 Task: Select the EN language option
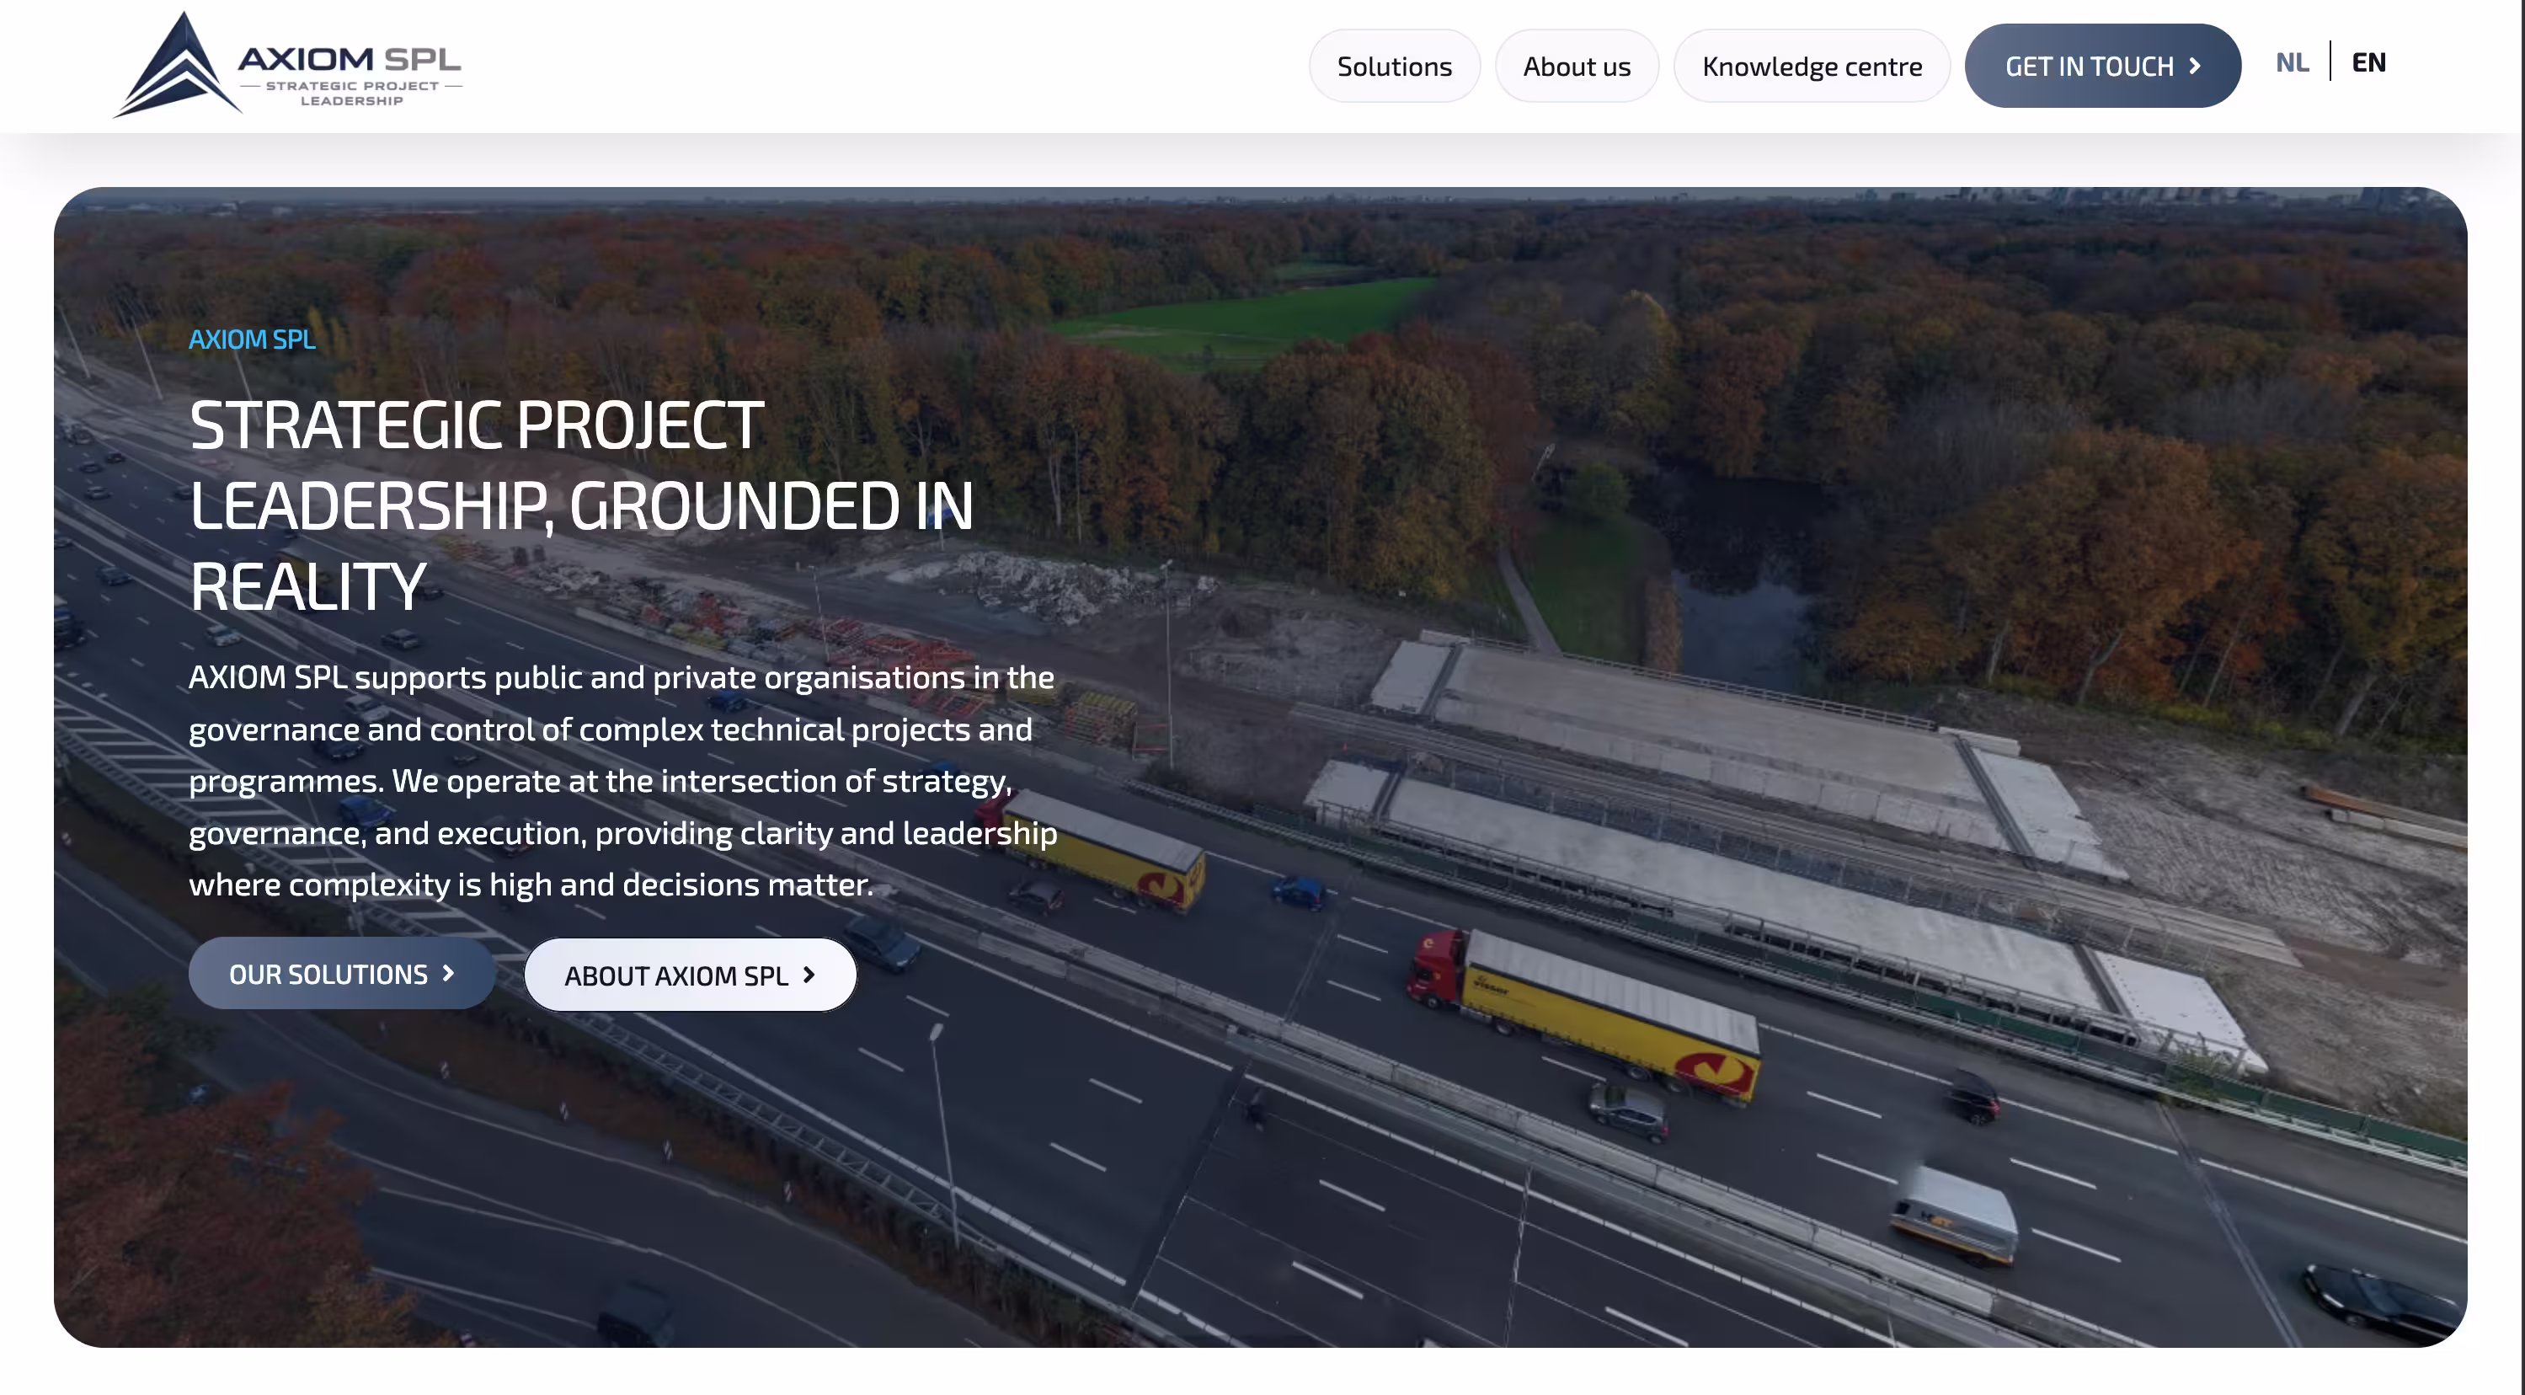pos(2368,62)
